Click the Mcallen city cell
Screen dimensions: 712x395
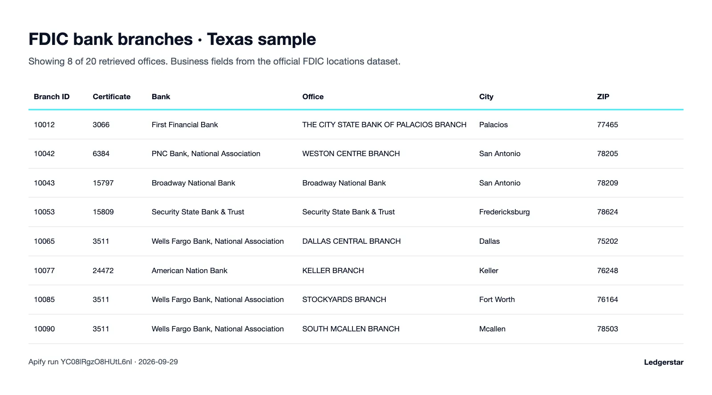pyautogui.click(x=493, y=329)
